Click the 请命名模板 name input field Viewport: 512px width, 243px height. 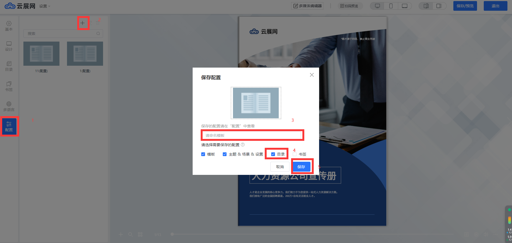(252, 135)
